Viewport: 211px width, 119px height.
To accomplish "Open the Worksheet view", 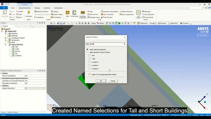I will [x=75, y=14].
